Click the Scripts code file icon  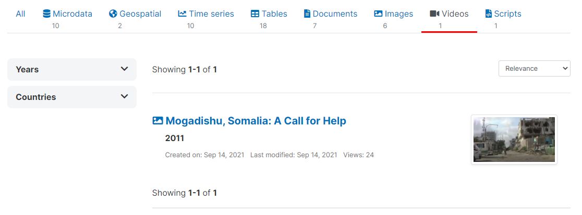488,14
